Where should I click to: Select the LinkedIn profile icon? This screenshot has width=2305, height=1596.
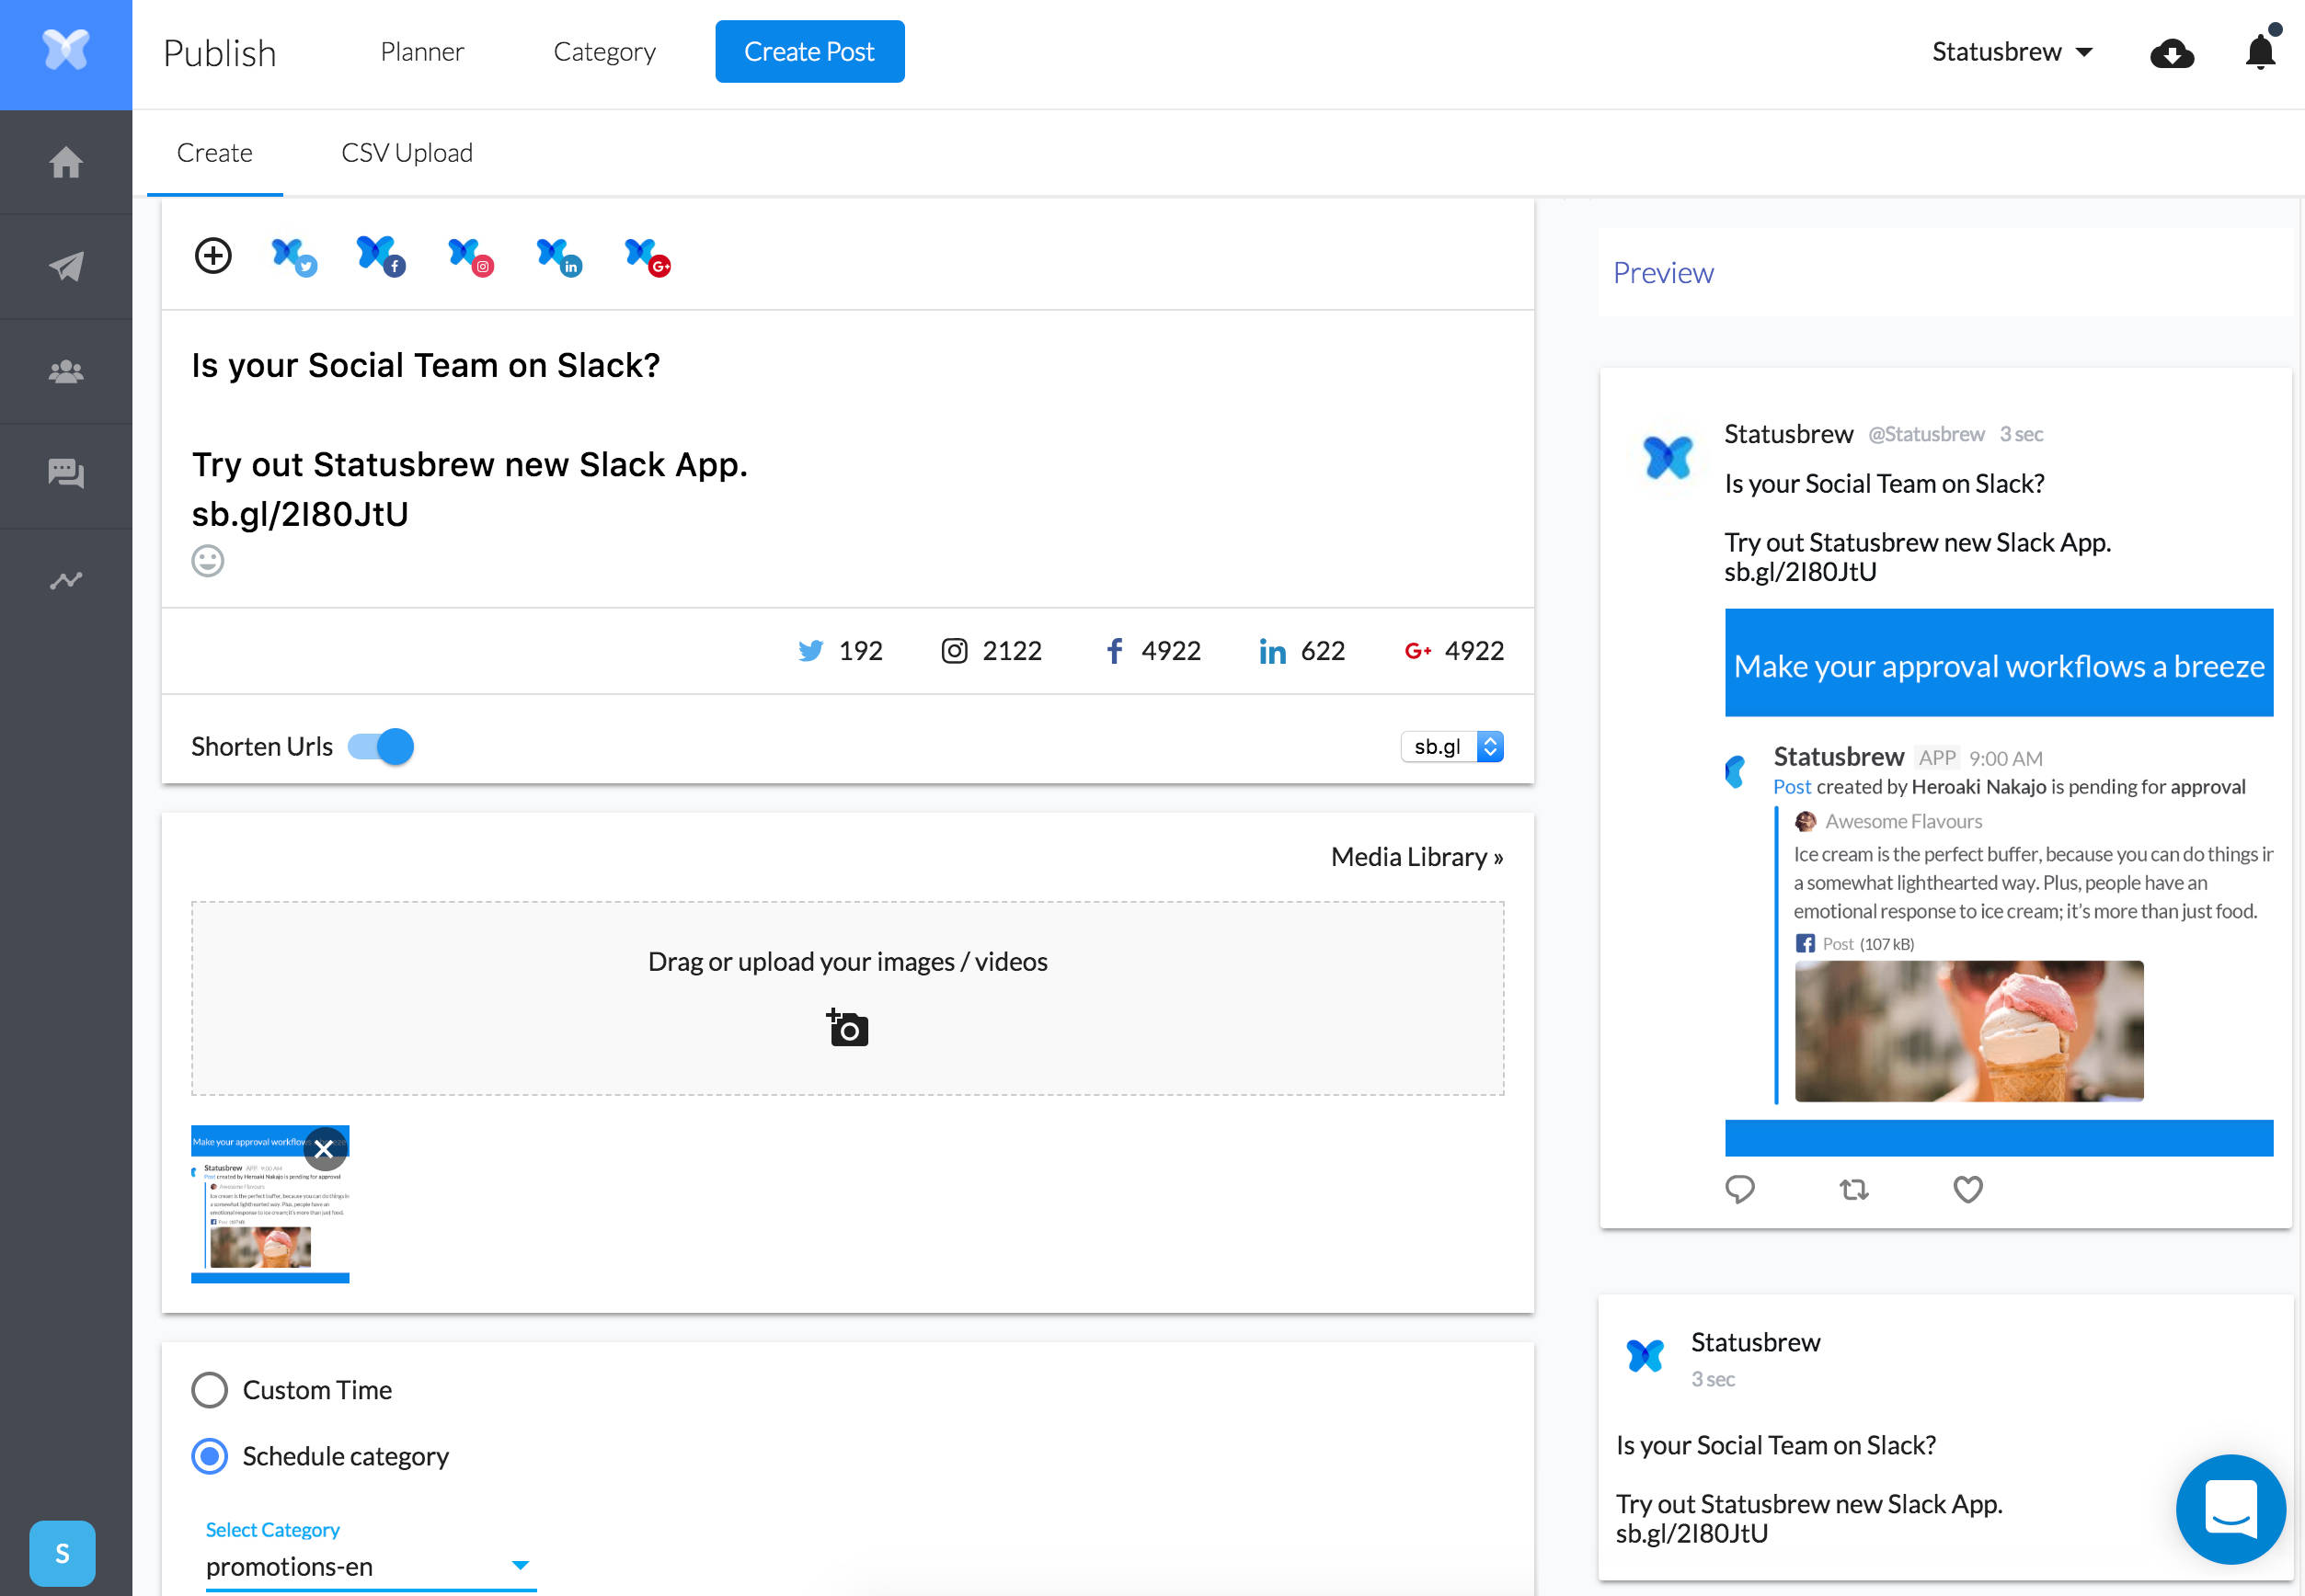click(x=557, y=256)
